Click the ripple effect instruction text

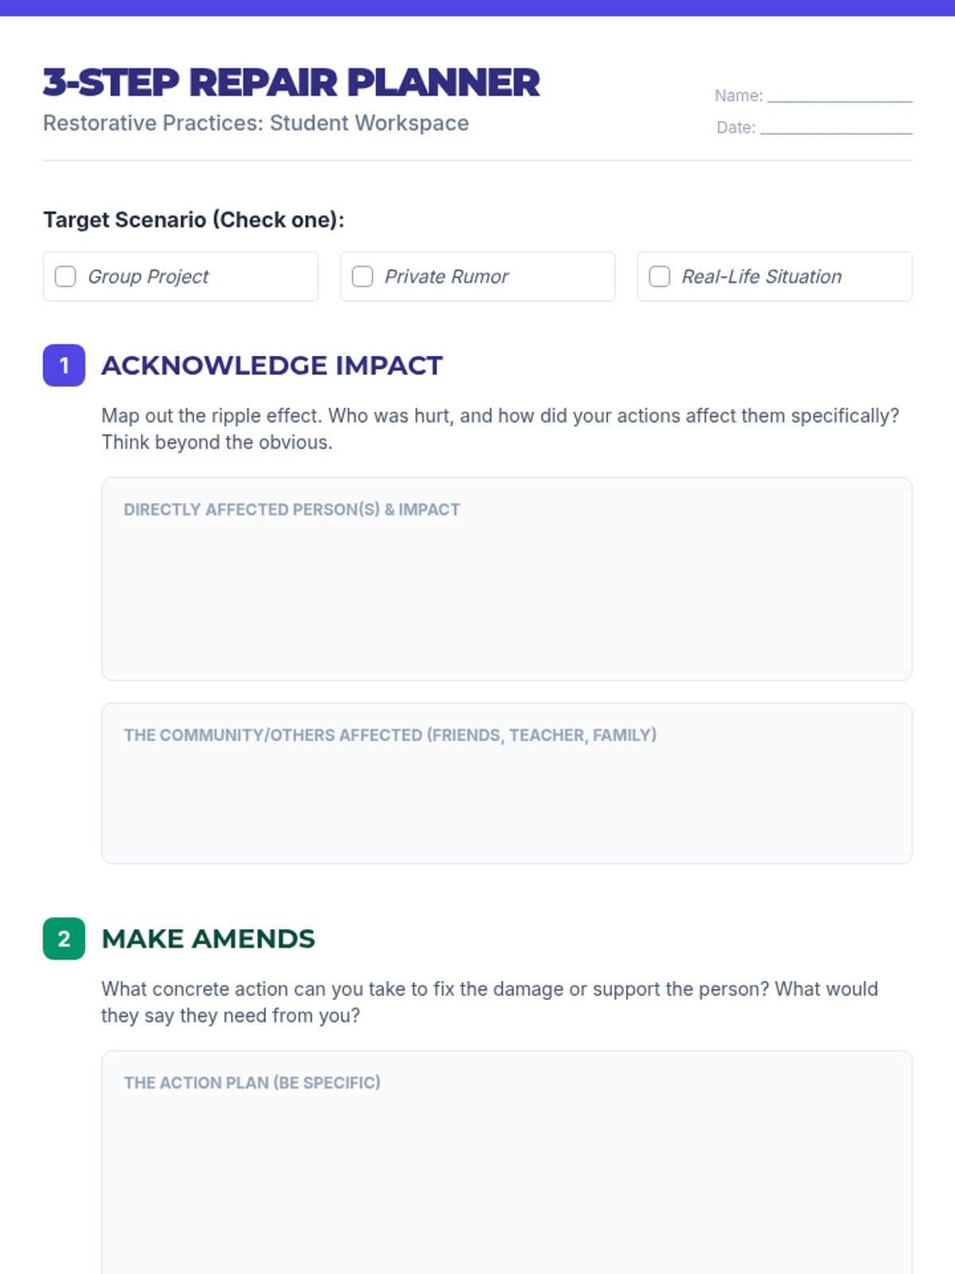click(500, 429)
